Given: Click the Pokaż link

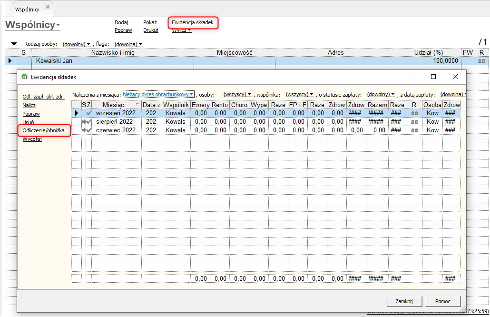Looking at the screenshot, I should 150,22.
